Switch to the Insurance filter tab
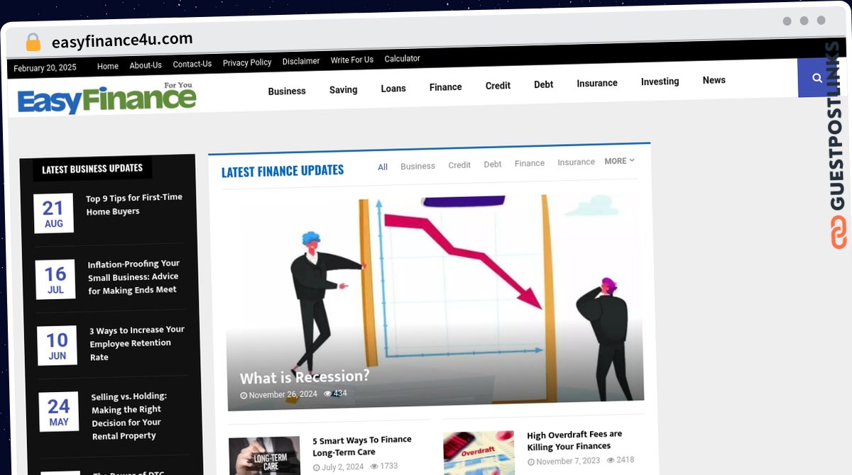Viewport: 852px width, 475px height. [576, 162]
